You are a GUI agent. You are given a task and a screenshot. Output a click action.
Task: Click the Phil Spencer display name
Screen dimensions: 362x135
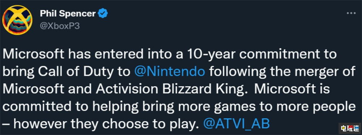pos(68,14)
